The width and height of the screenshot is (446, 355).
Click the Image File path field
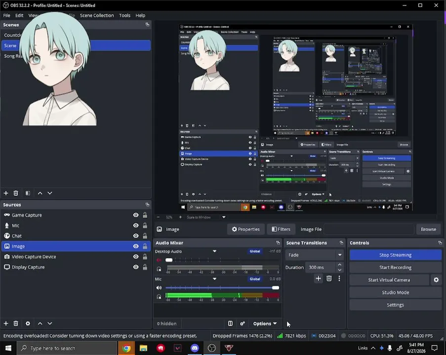368,229
